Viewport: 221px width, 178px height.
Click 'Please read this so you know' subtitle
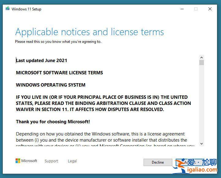point(58,42)
